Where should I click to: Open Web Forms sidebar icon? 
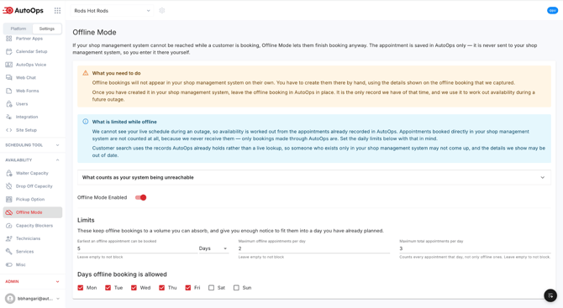[x=9, y=91]
